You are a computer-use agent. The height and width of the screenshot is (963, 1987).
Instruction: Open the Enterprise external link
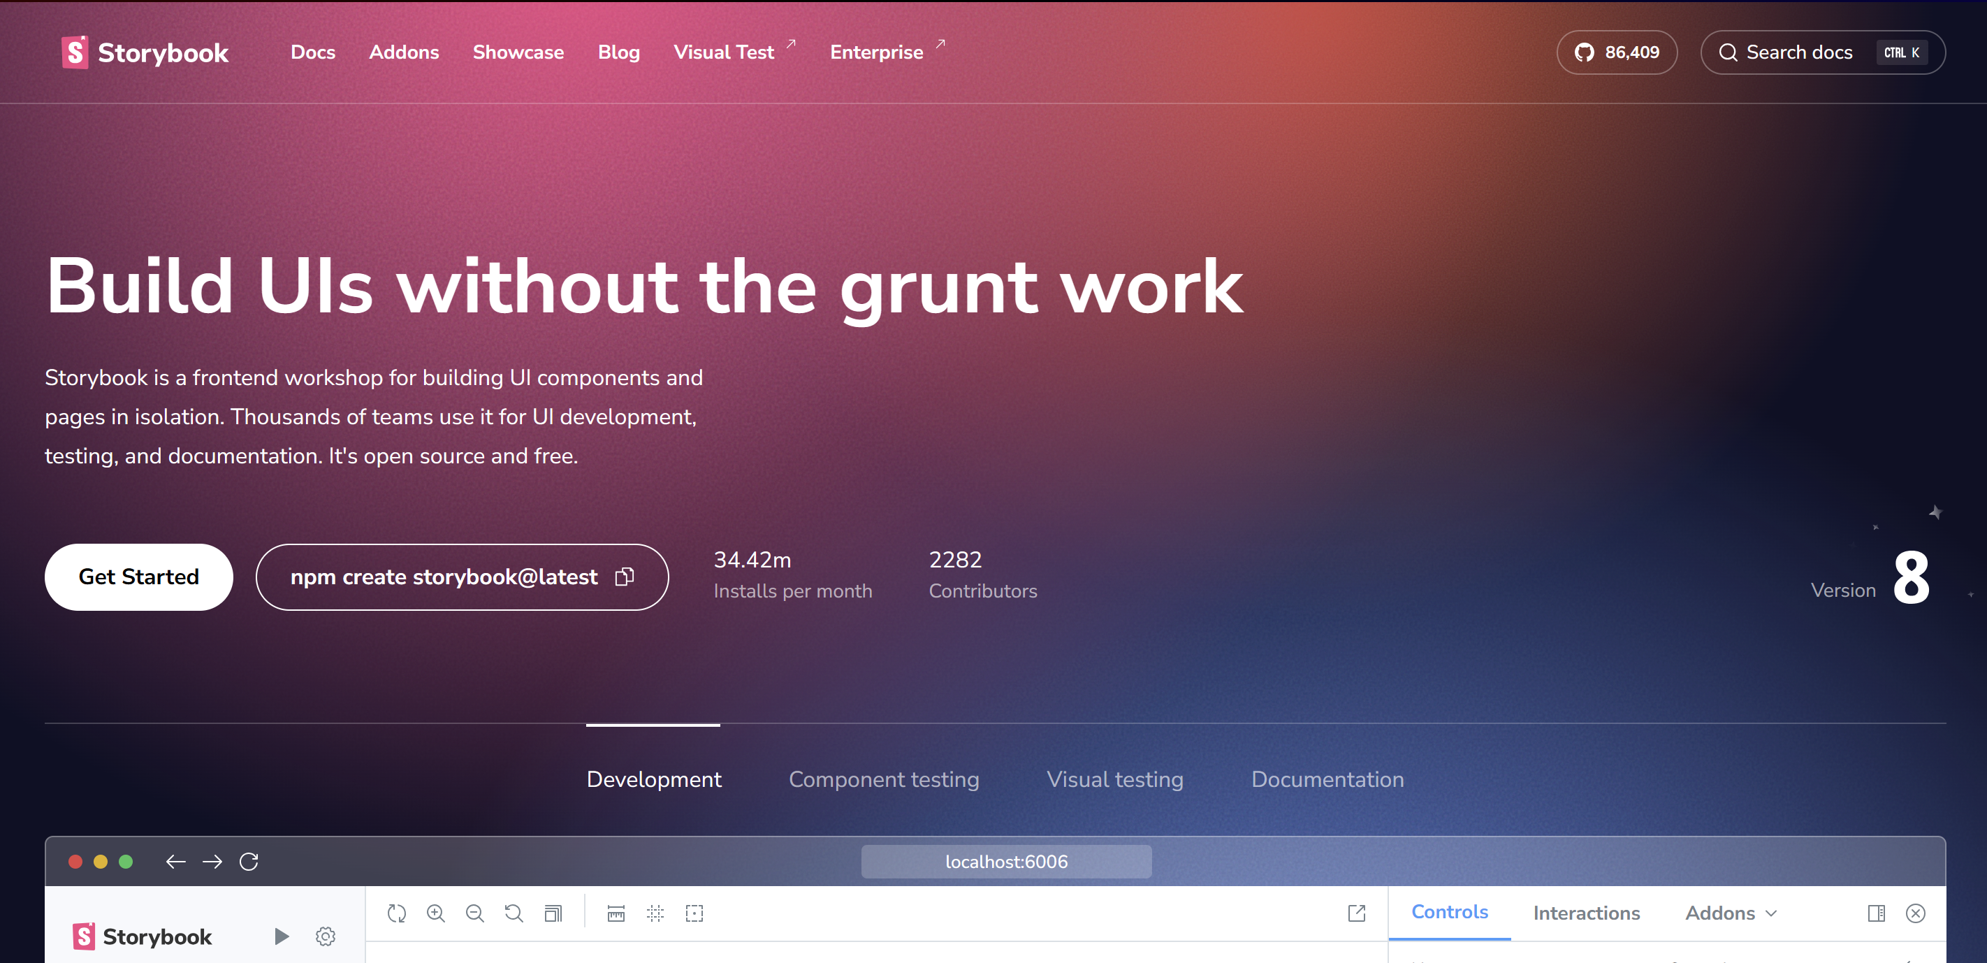pos(887,51)
